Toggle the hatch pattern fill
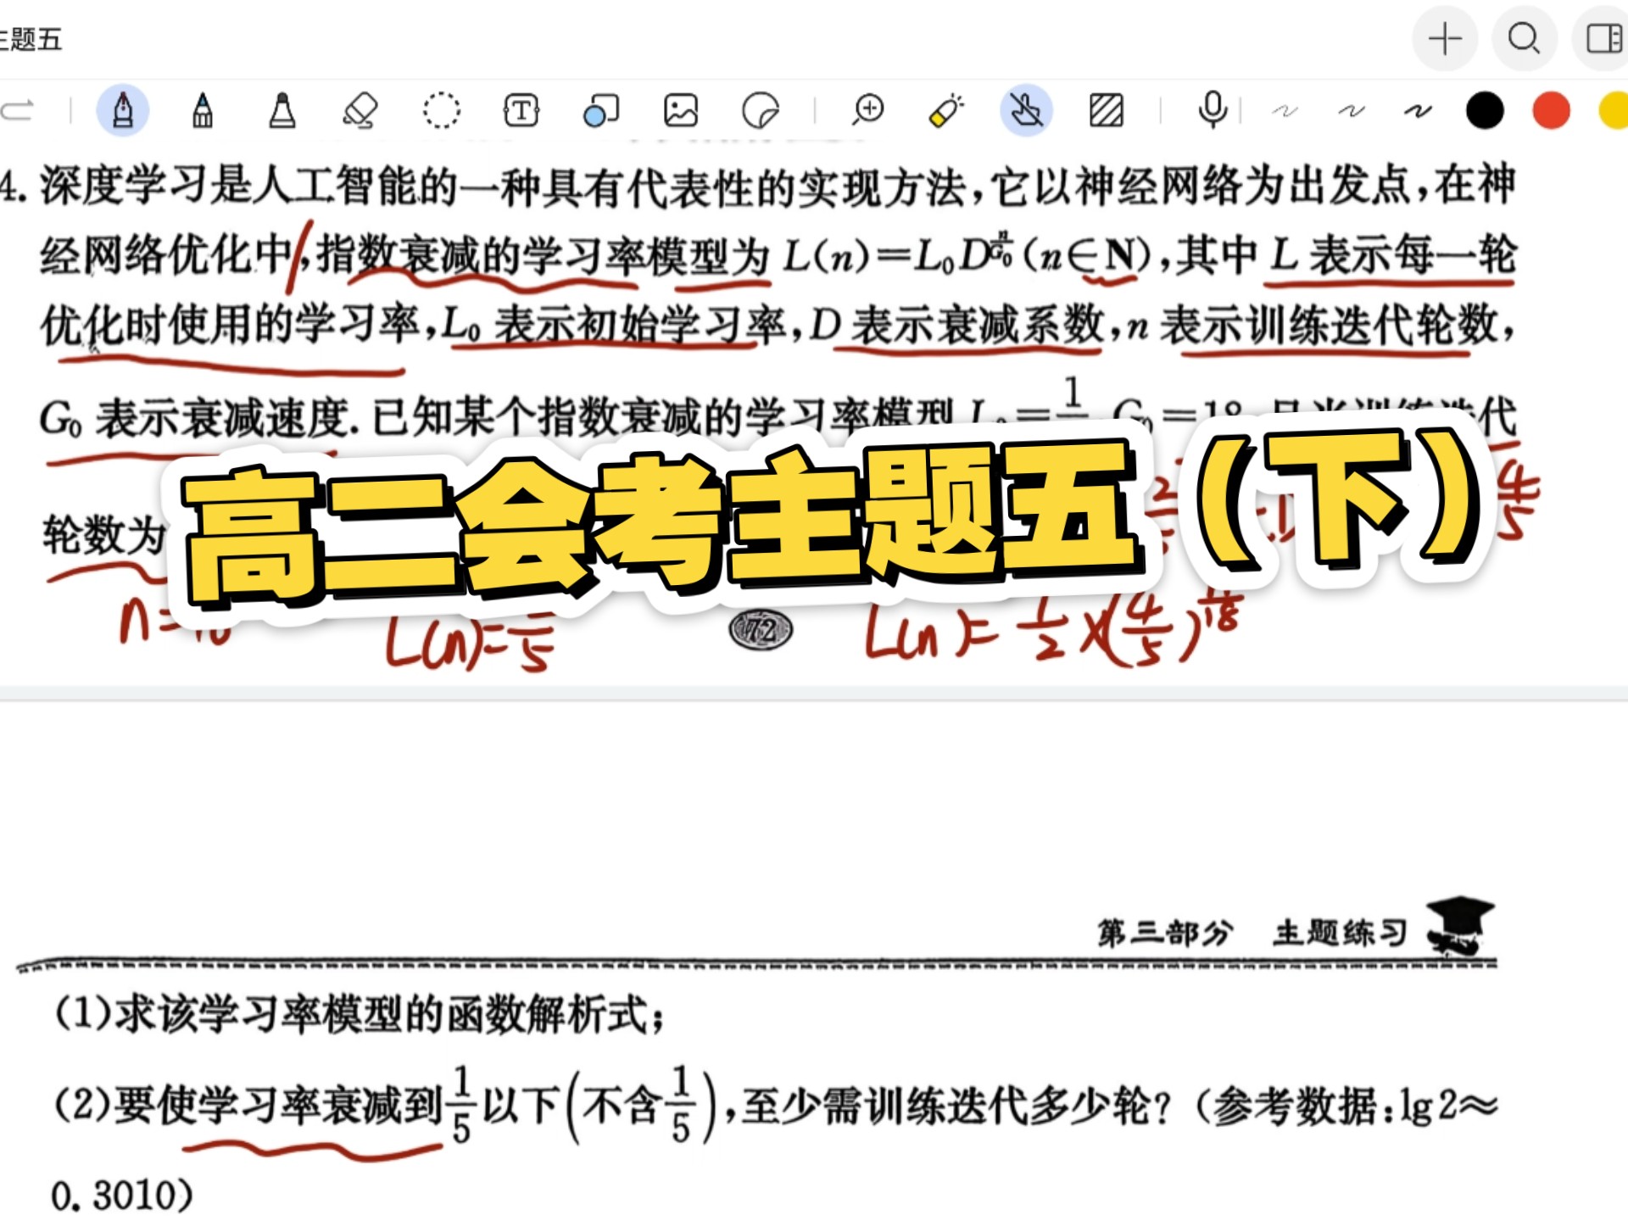The image size is (1628, 1221). 1102,109
